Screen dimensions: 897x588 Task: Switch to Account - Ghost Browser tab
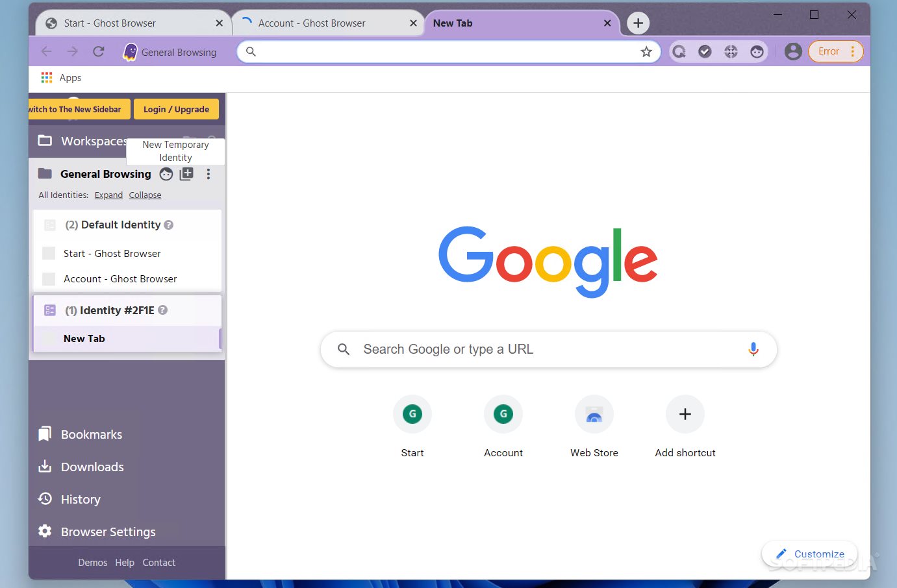(327, 23)
